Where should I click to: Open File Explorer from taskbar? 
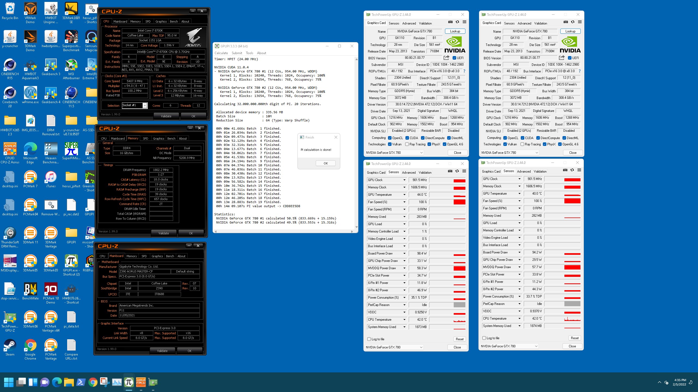(69, 382)
